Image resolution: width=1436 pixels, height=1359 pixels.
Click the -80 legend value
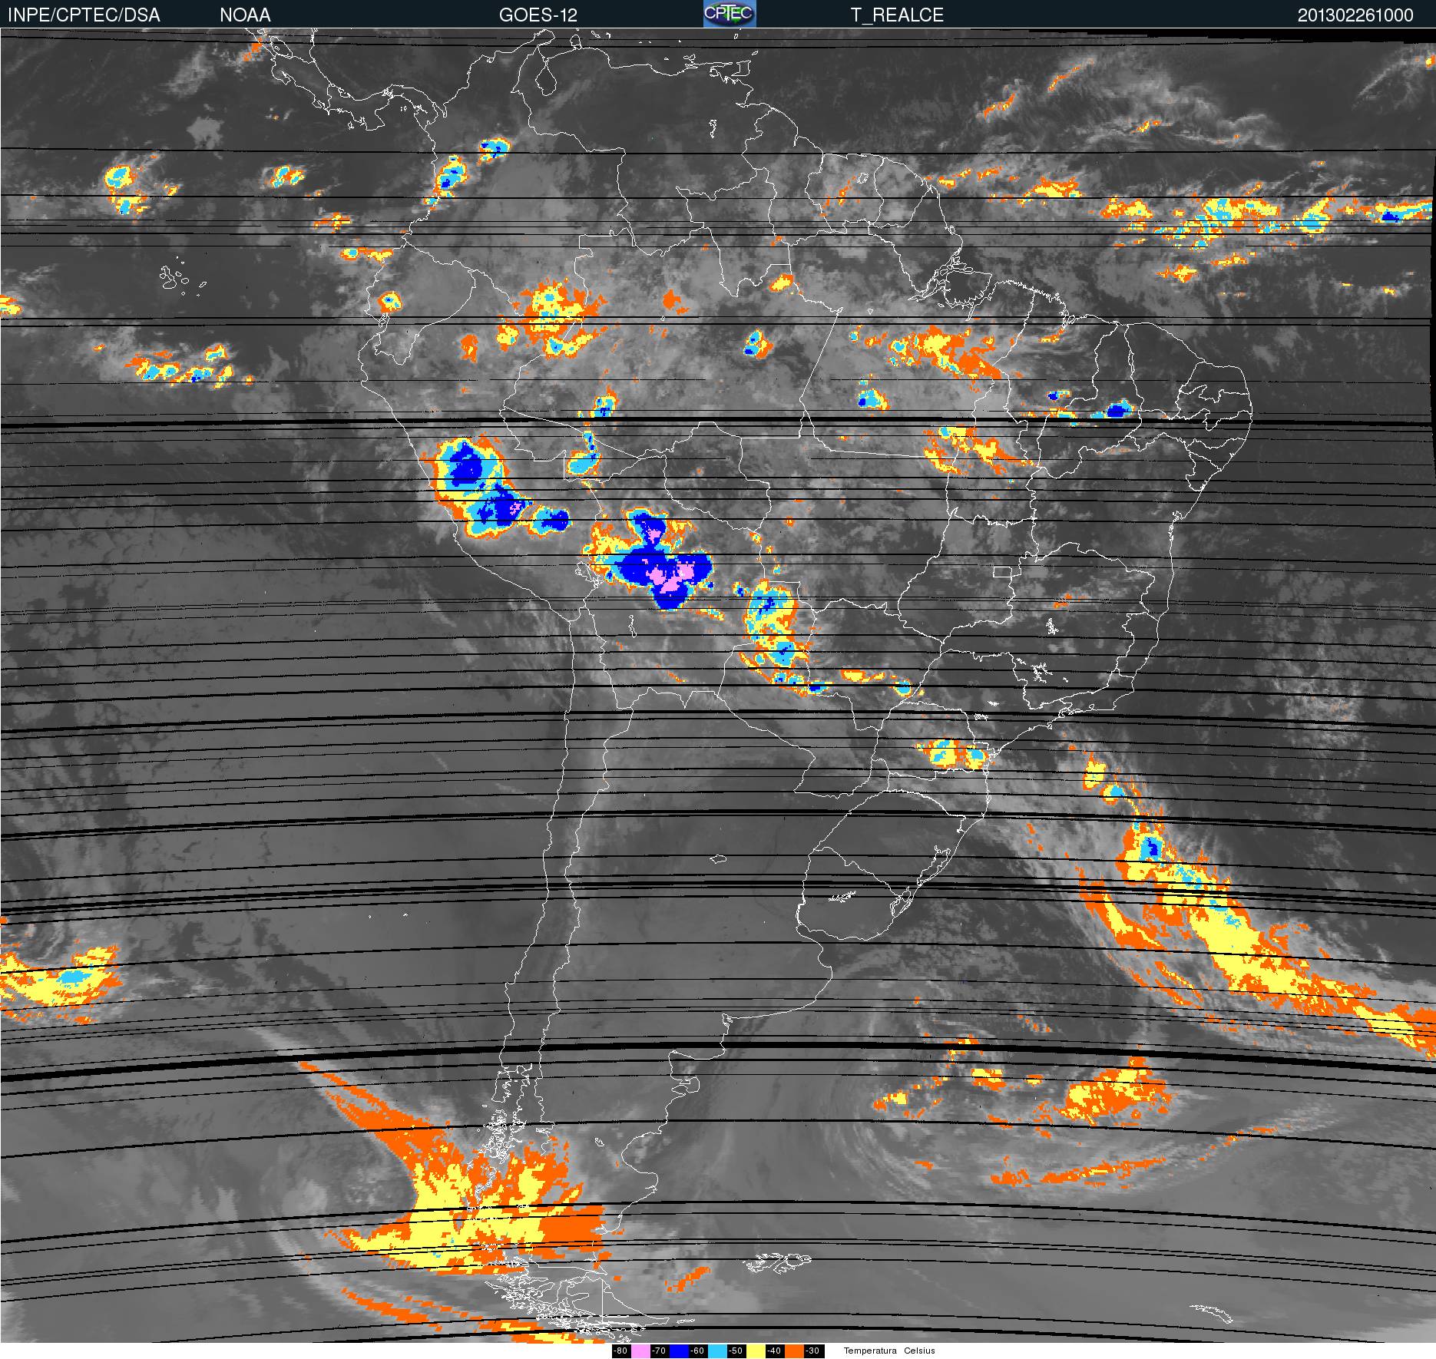(621, 1351)
